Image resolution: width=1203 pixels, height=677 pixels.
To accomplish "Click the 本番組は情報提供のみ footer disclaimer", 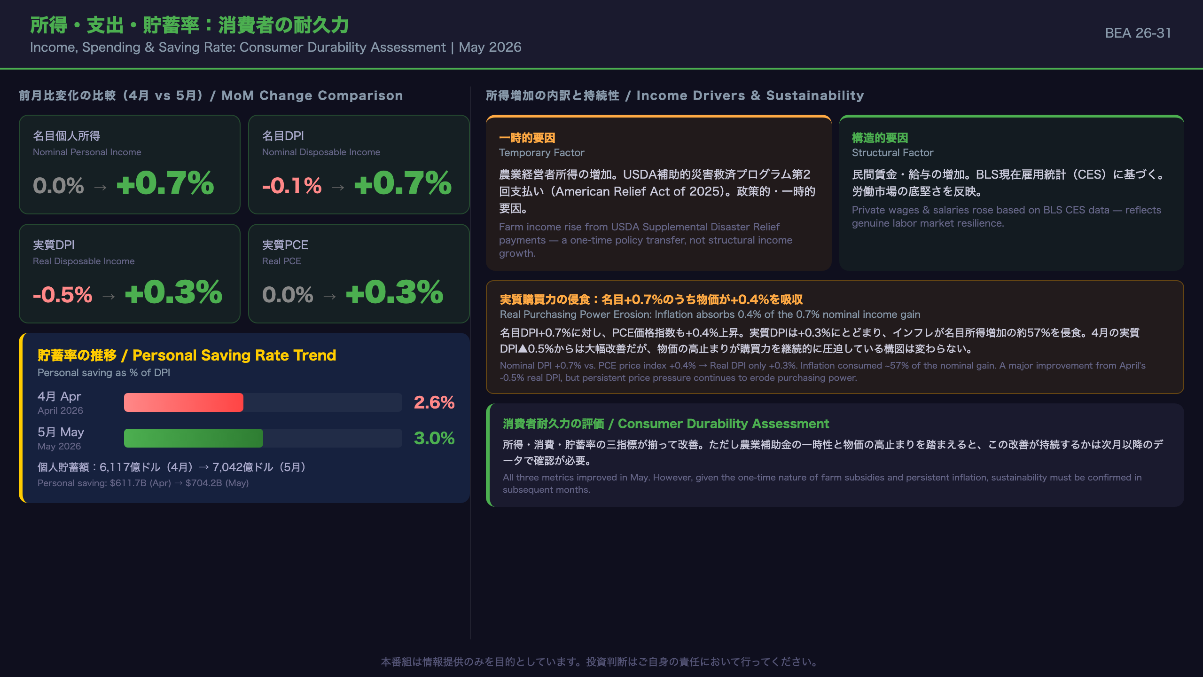I will (601, 661).
